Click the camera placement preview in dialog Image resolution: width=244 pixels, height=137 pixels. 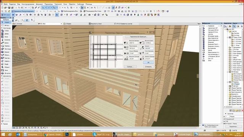pos(106,52)
